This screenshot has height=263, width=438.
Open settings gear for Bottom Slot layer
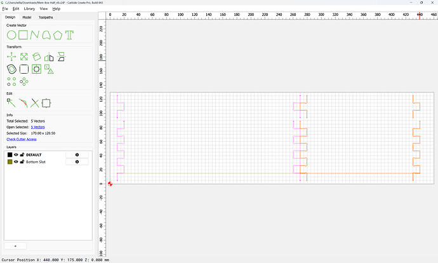point(77,162)
